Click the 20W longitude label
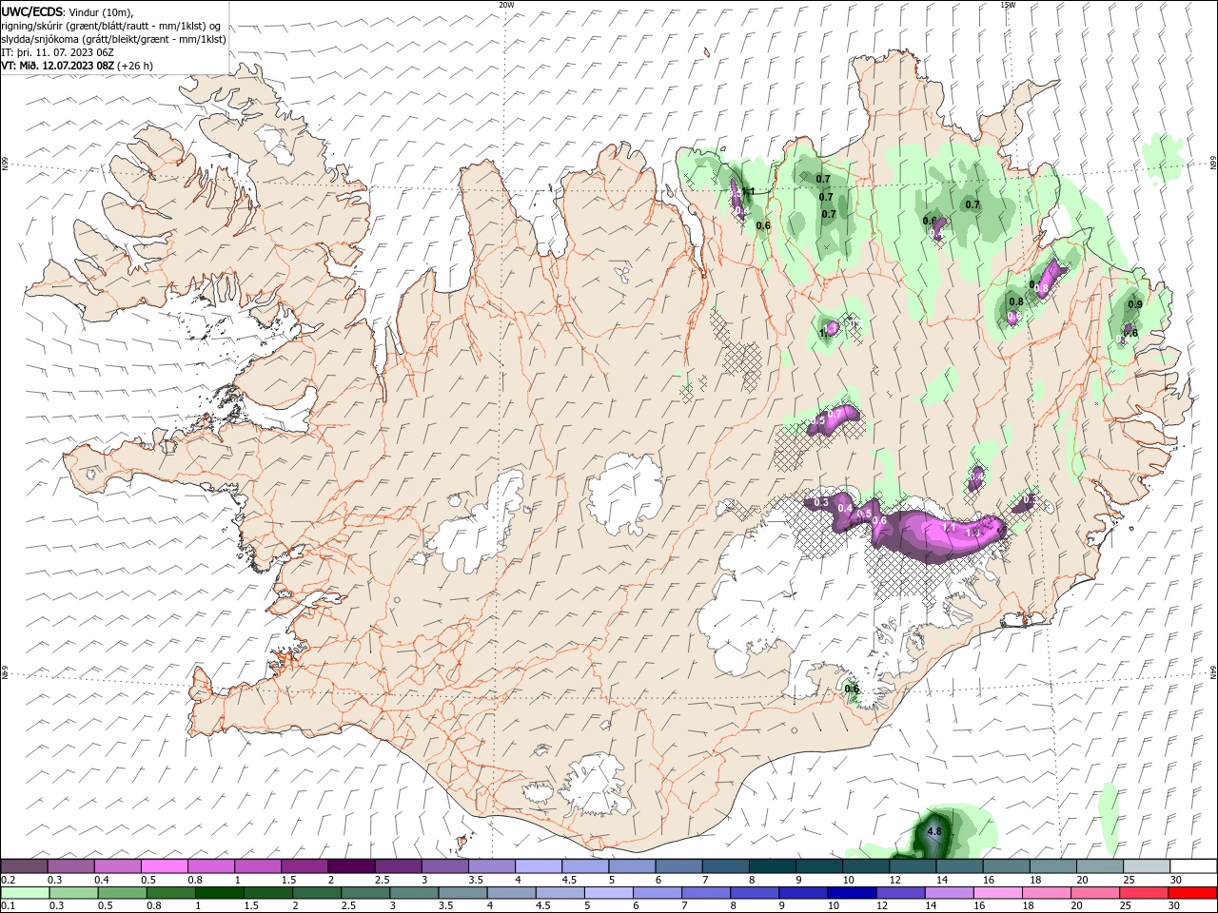1218x913 pixels. [x=506, y=5]
